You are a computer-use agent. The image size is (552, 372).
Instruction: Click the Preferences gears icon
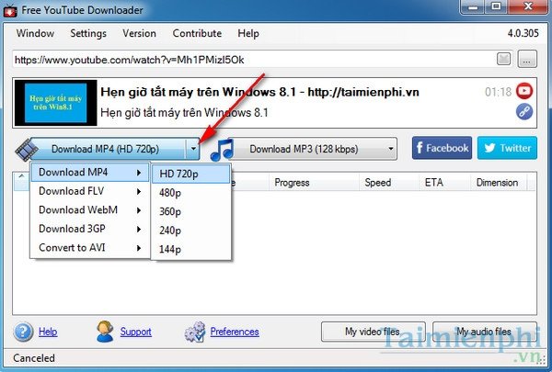tap(195, 332)
